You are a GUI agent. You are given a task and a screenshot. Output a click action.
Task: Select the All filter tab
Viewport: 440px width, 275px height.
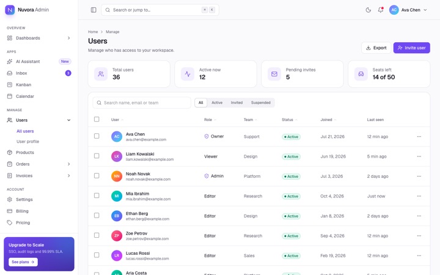[201, 103]
